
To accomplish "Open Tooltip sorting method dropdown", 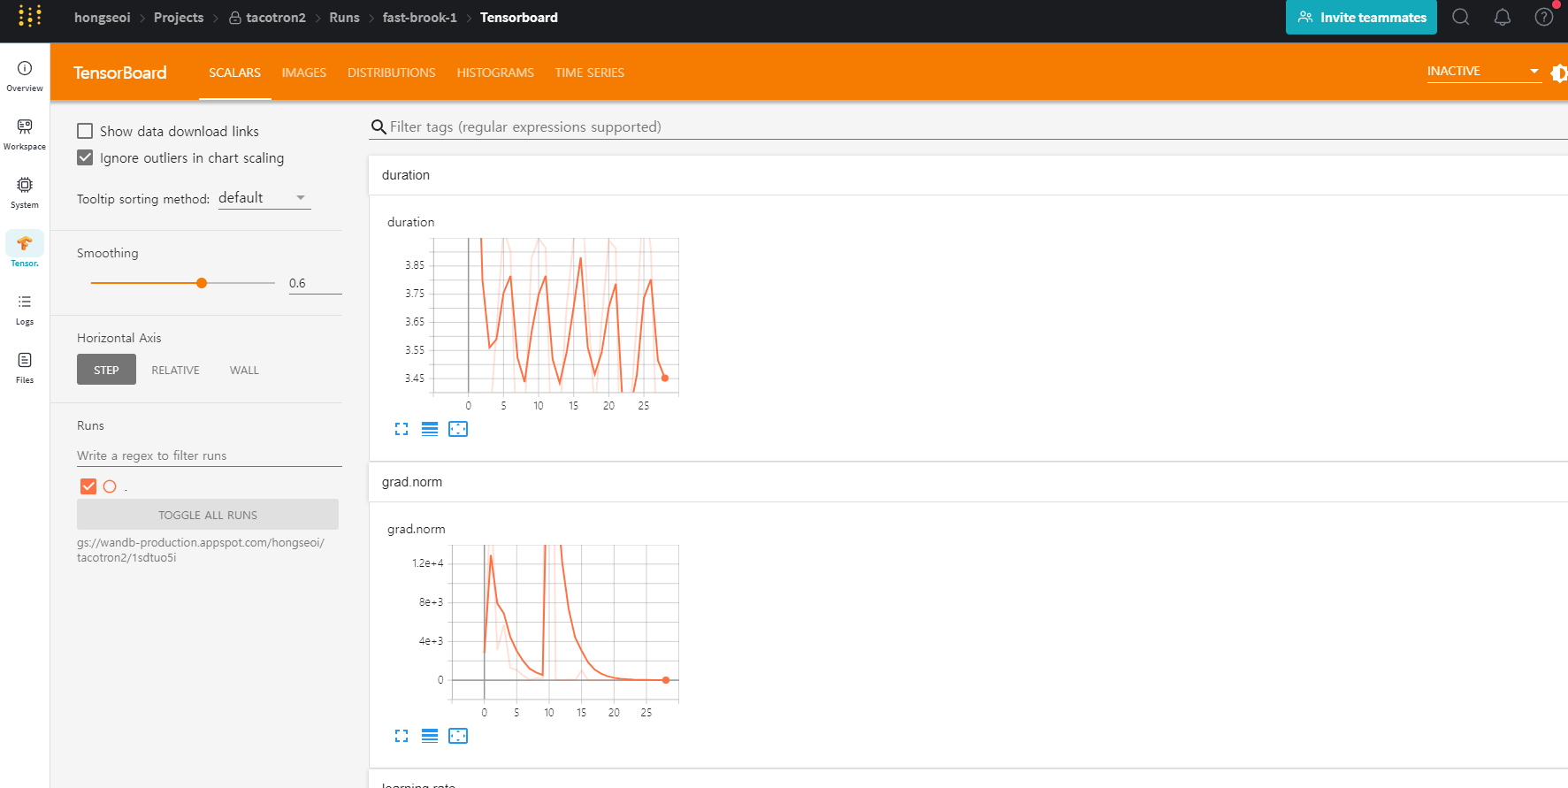I will tap(264, 198).
